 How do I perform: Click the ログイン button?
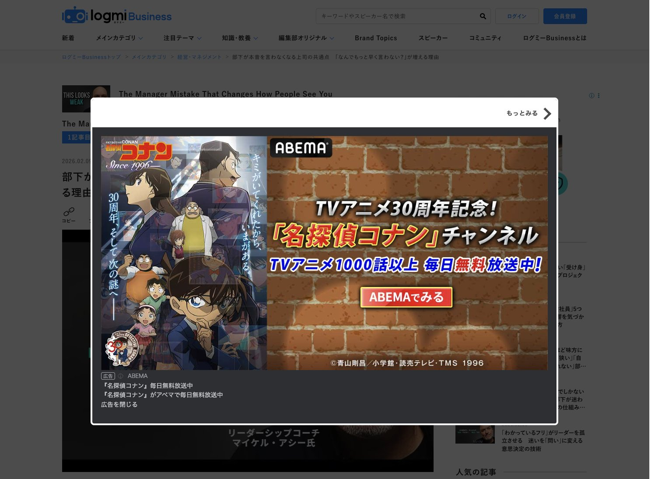tap(517, 16)
